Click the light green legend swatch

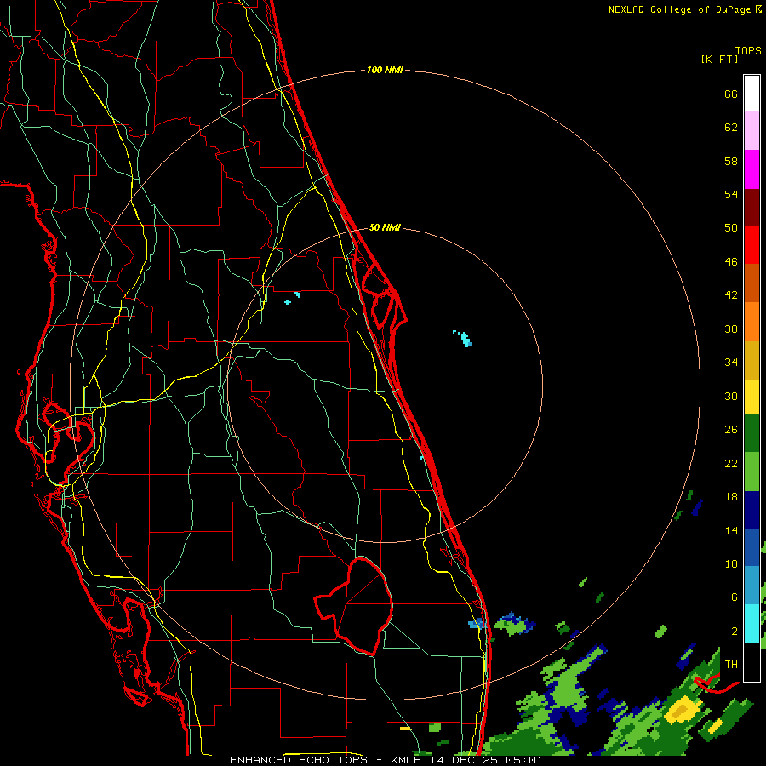752,472
